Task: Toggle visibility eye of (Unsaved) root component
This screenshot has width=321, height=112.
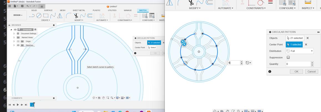Action: 15,30
